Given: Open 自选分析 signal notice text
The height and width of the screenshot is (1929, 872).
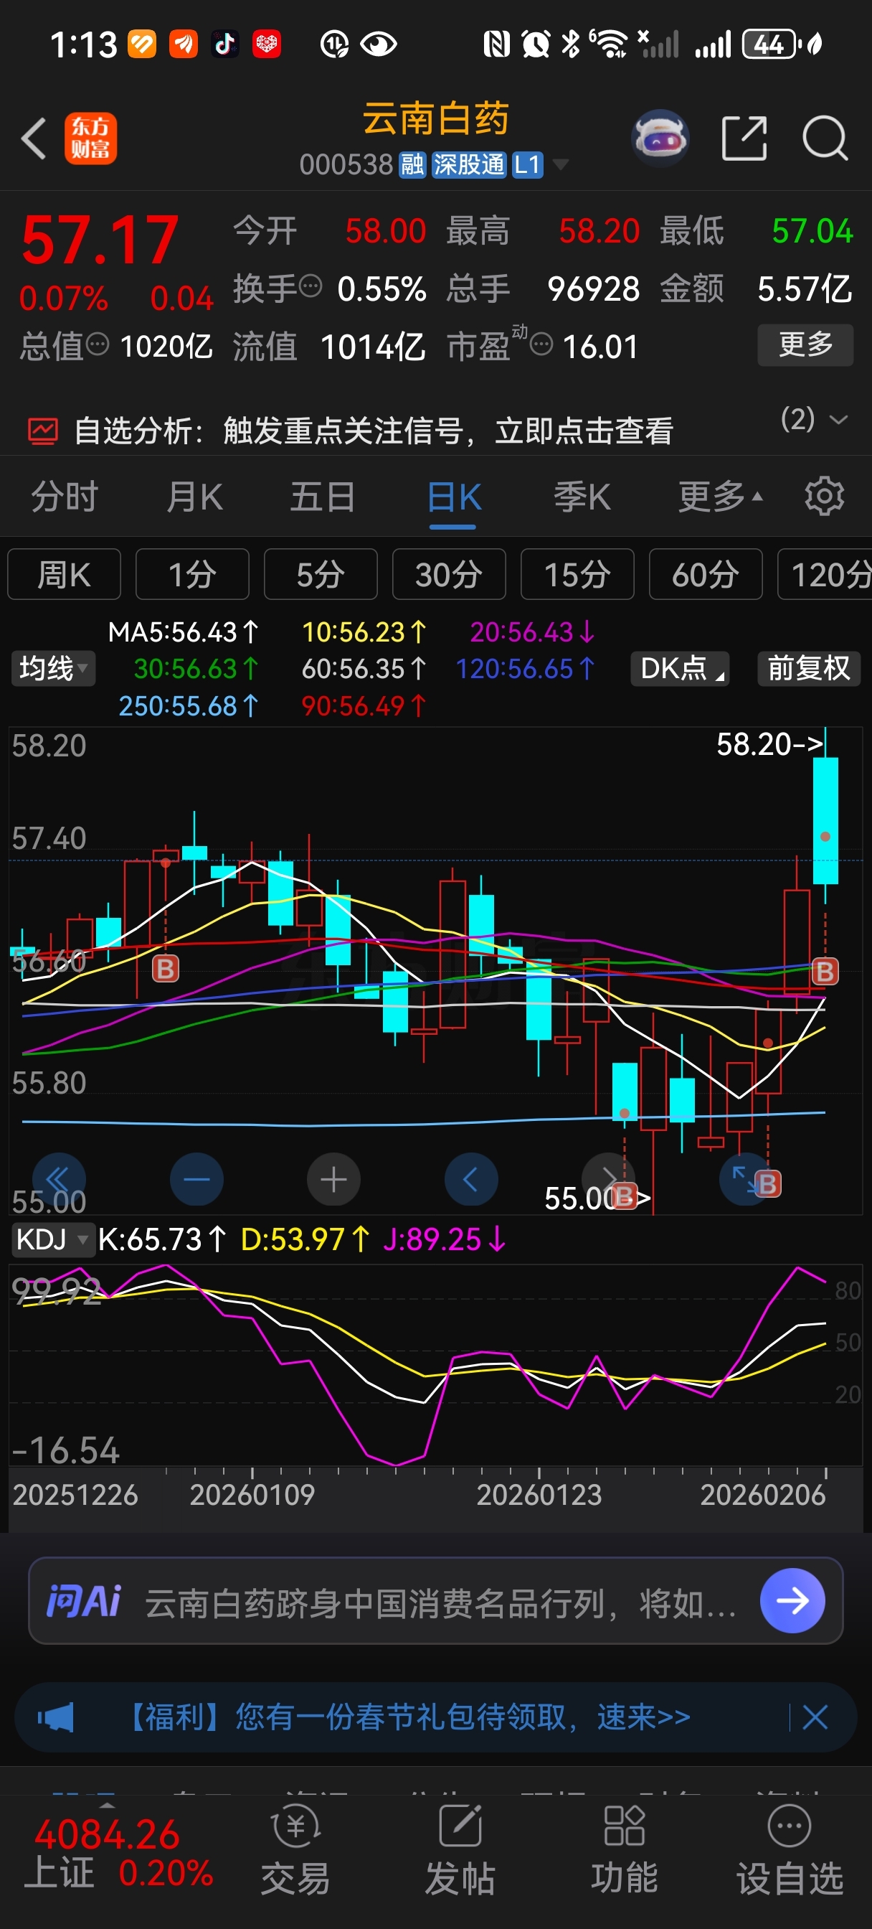Looking at the screenshot, I should 374,431.
